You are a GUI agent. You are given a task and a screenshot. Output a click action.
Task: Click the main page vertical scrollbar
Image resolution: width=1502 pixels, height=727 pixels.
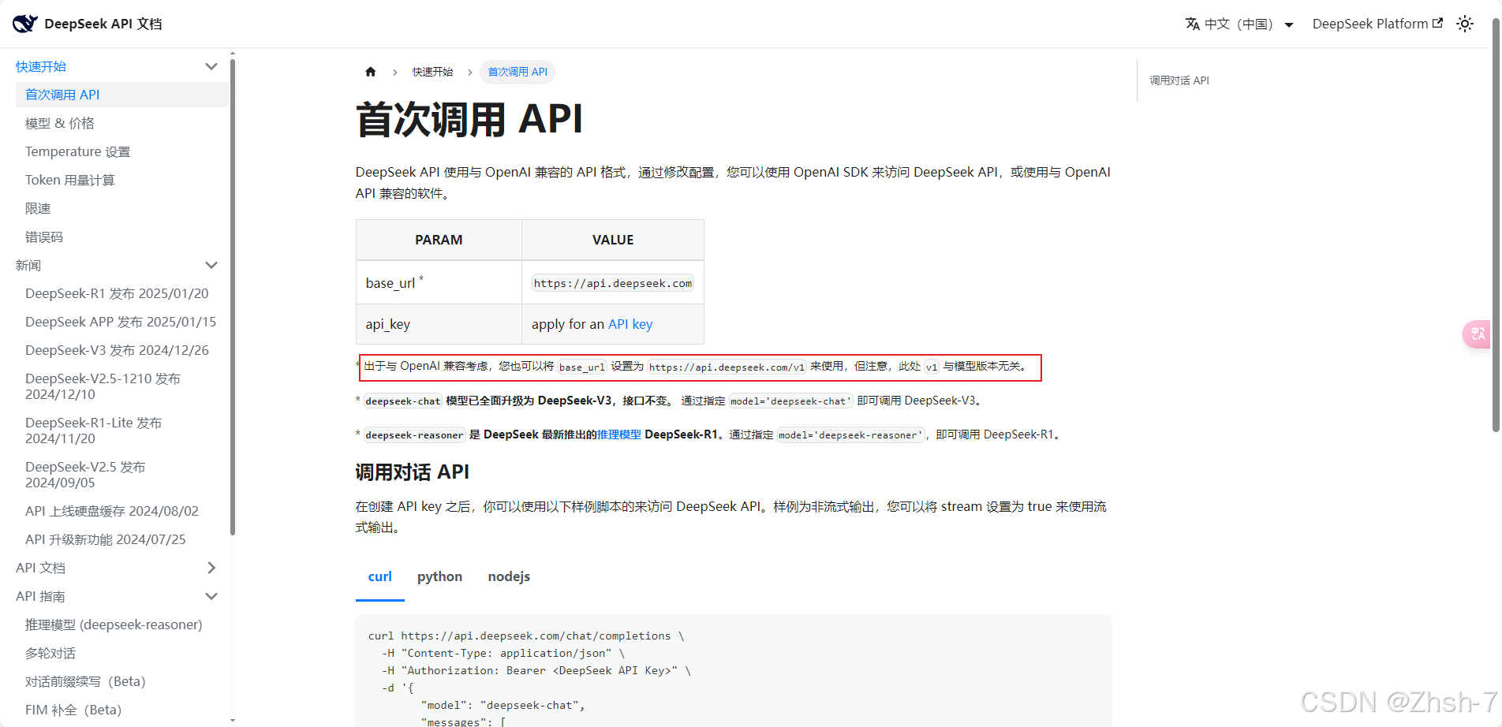(1496, 225)
